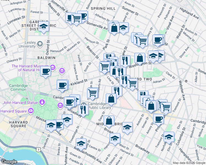The width and height of the screenshot is (206, 165).
Task: Select the shopping bag marker on Cambridge St near Inman St
Action: (151, 106)
